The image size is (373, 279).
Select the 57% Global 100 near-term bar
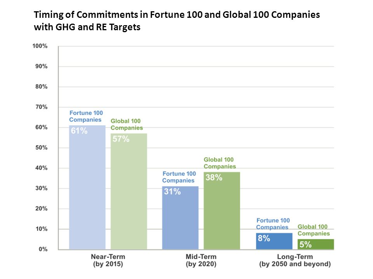click(129, 191)
